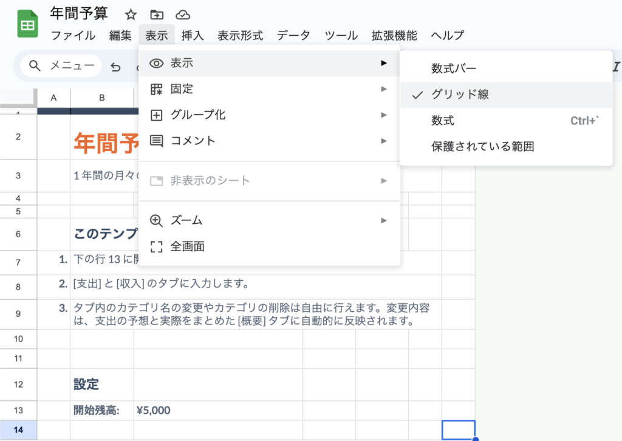Screen dimensions: 622x441
Task: Expand the 固定 submenu arrow
Action: [x=383, y=89]
